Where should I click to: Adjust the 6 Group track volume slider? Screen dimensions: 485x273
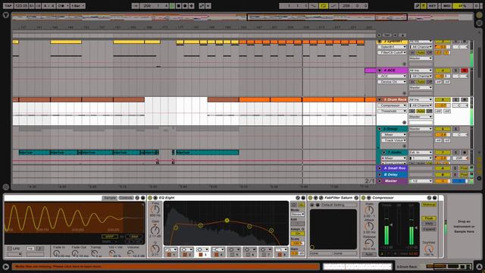[x=443, y=135]
